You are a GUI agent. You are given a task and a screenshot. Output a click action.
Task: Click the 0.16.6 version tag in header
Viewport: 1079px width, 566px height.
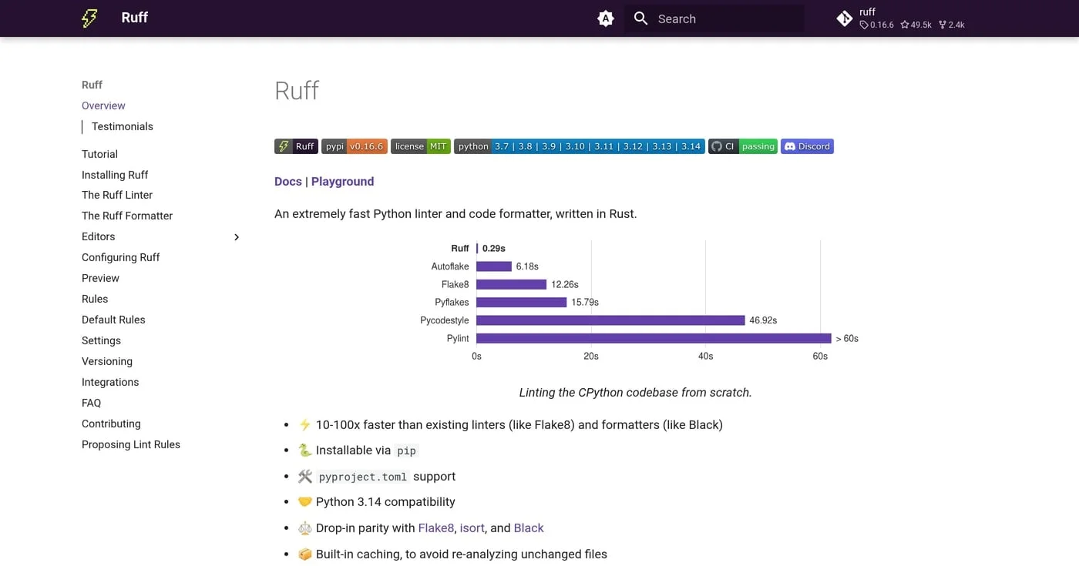tap(877, 25)
